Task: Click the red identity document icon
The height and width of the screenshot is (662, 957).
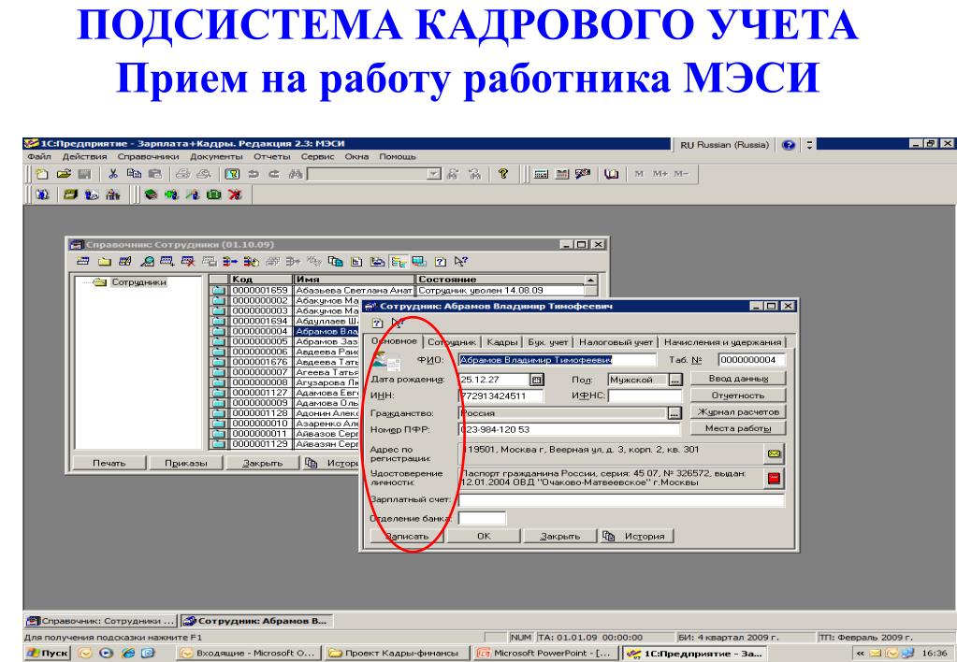Action: click(x=774, y=479)
